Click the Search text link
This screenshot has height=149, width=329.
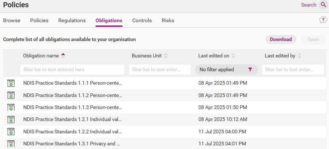coord(309,5)
